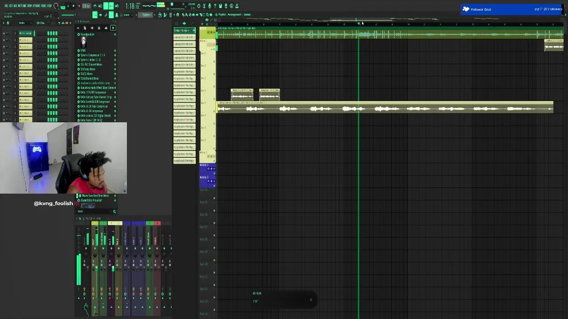Adjust the Vox 1 mixer track fader

(113, 268)
